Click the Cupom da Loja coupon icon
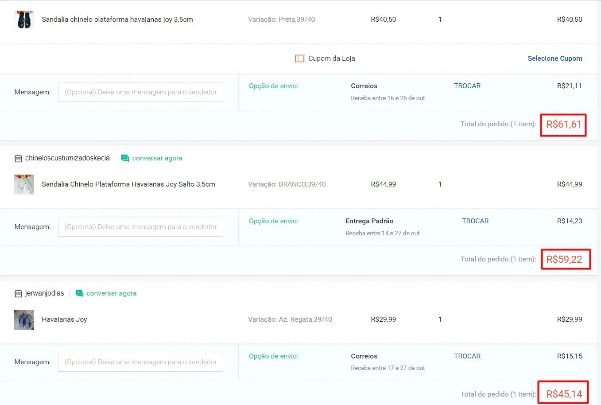Screen dimensions: 601x405 coord(300,58)
